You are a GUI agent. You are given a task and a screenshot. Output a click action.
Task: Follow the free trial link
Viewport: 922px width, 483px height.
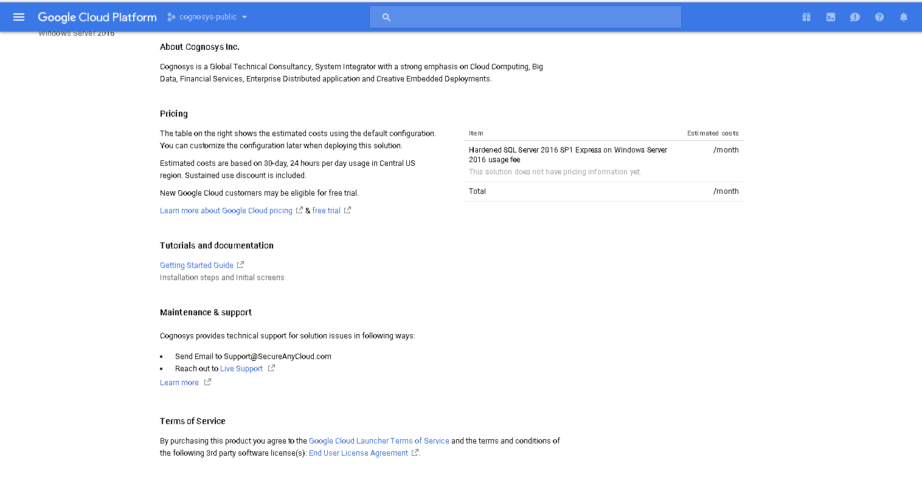point(327,211)
